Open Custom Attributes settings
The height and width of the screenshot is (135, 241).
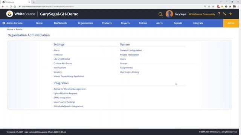pyautogui.click(x=63, y=63)
